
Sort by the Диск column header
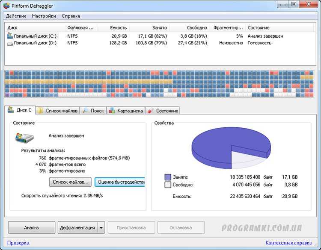[x=34, y=28]
